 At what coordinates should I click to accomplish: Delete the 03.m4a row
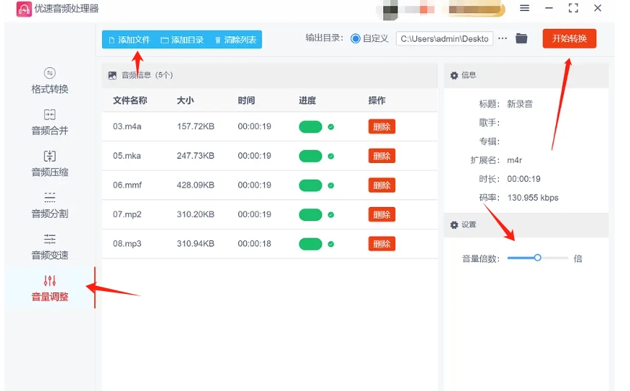click(382, 127)
